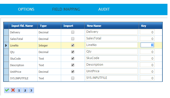
Task: Uncheck Import checkbox for Qty row
Action: coord(73,52)
